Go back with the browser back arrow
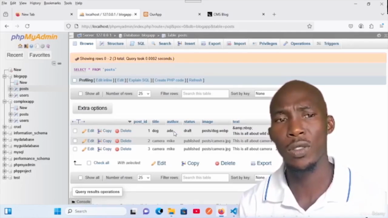The width and height of the screenshot is (388, 218). pyautogui.click(x=7, y=26)
